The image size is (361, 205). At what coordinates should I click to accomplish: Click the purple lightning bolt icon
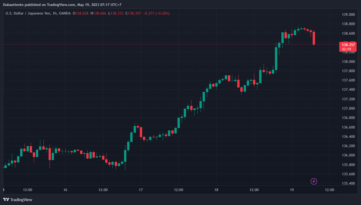314,181
